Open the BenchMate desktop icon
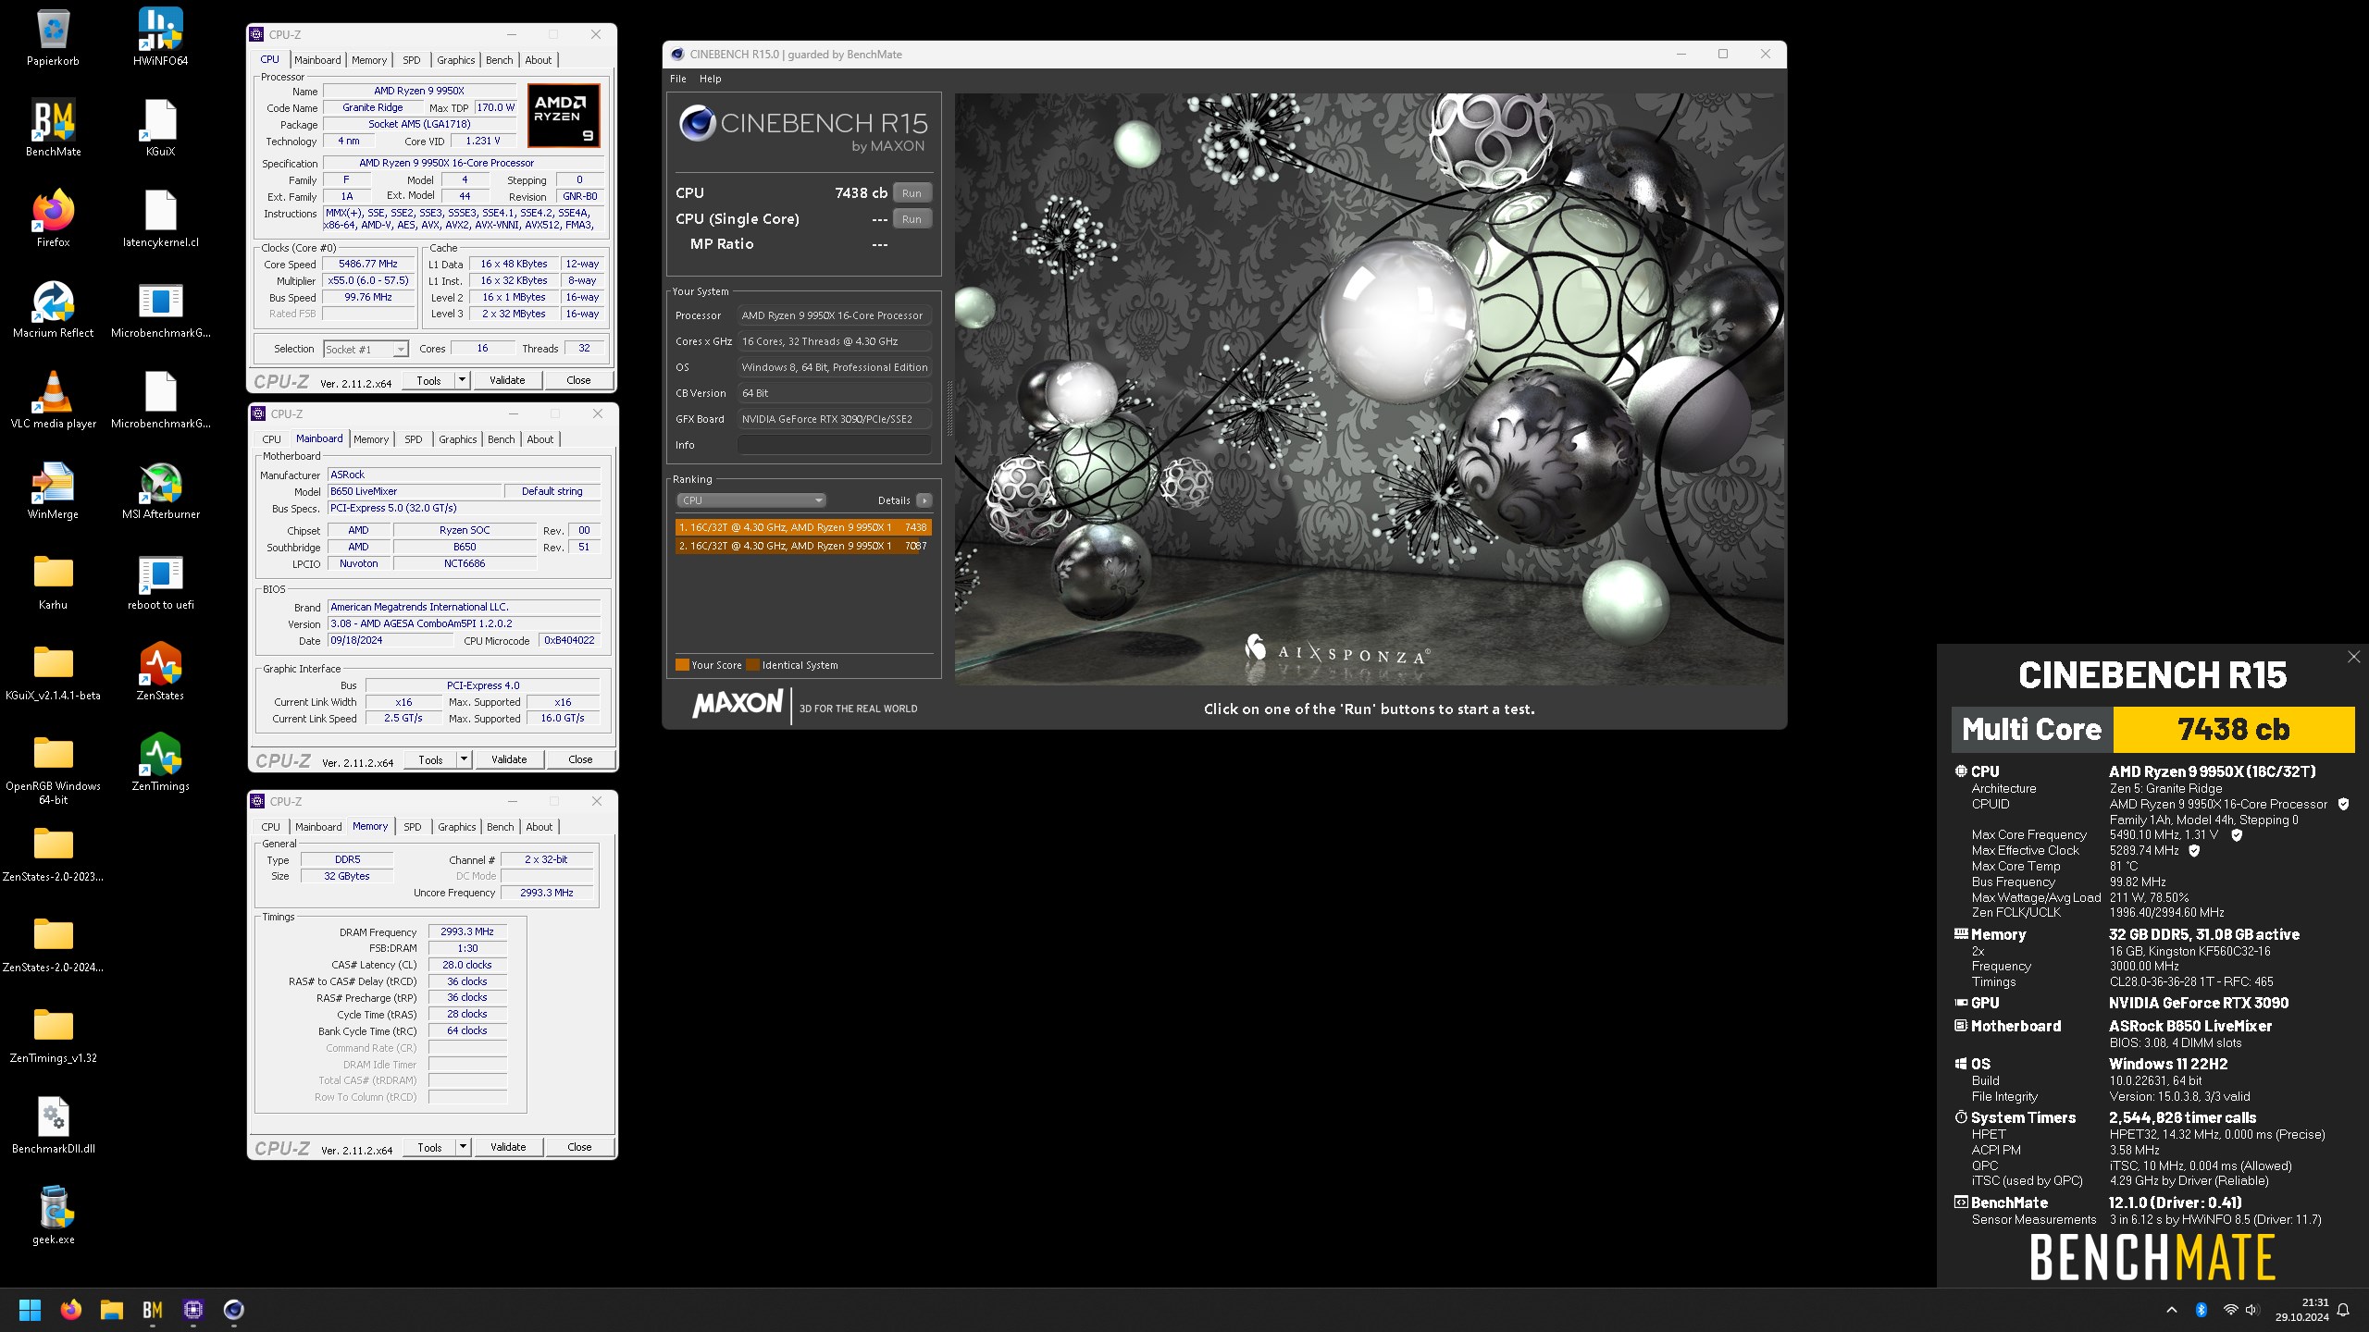Viewport: 2369px width, 1332px height. click(x=53, y=128)
